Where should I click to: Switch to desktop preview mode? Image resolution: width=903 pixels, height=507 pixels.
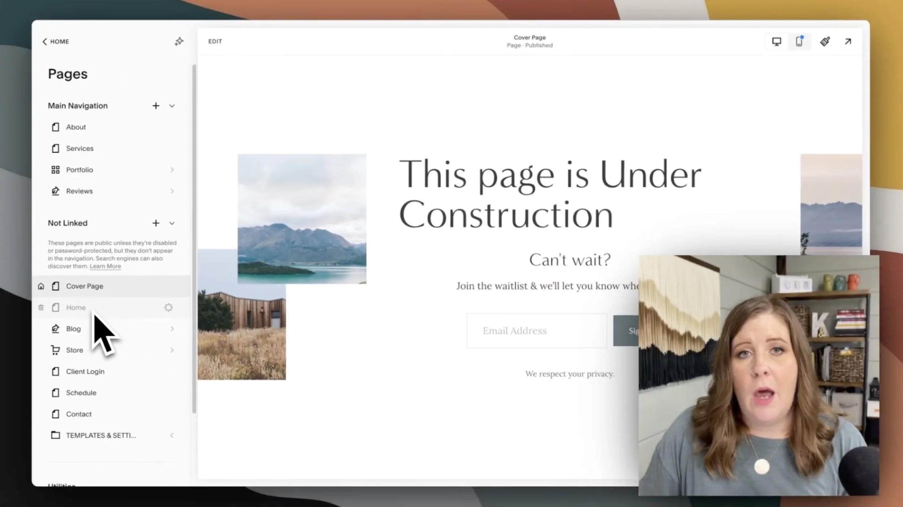(777, 41)
